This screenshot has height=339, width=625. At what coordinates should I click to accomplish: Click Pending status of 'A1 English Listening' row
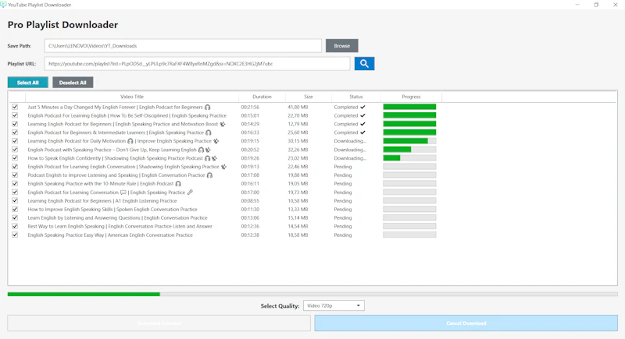[x=343, y=201]
